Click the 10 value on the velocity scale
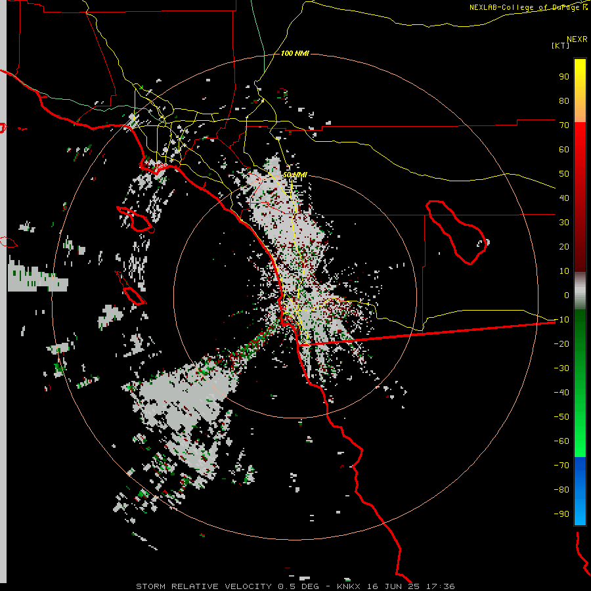The width and height of the screenshot is (591, 591). pos(564,271)
